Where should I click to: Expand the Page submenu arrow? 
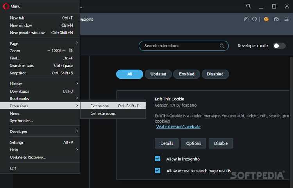point(77,43)
